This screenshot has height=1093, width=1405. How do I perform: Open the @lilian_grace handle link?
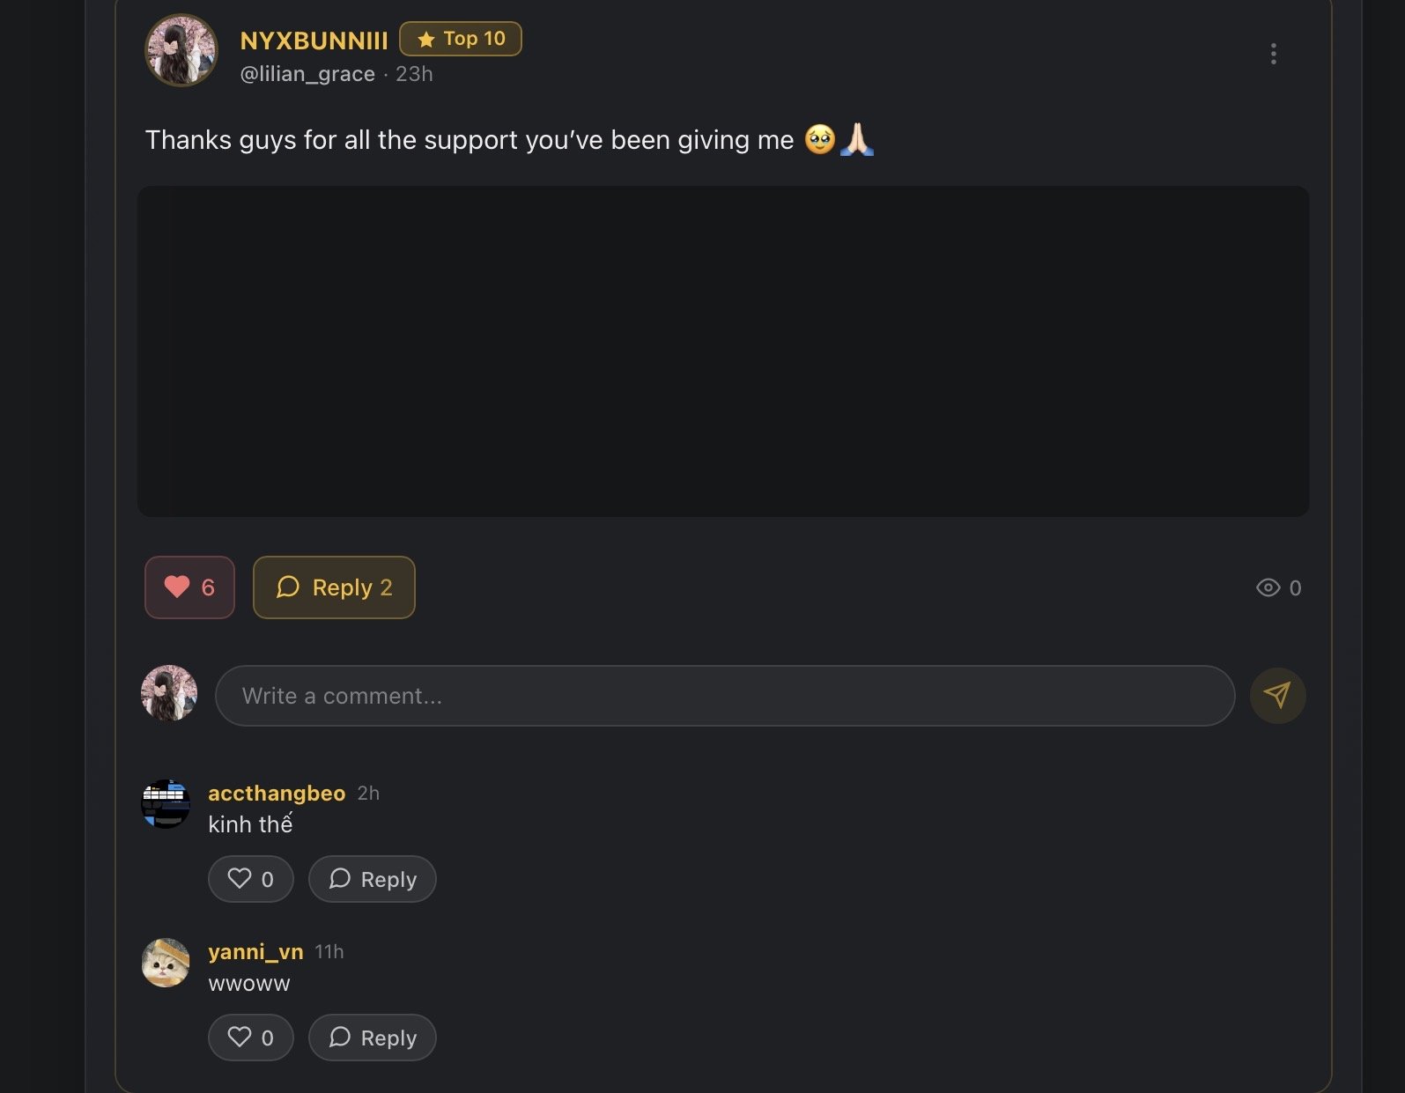click(x=307, y=74)
